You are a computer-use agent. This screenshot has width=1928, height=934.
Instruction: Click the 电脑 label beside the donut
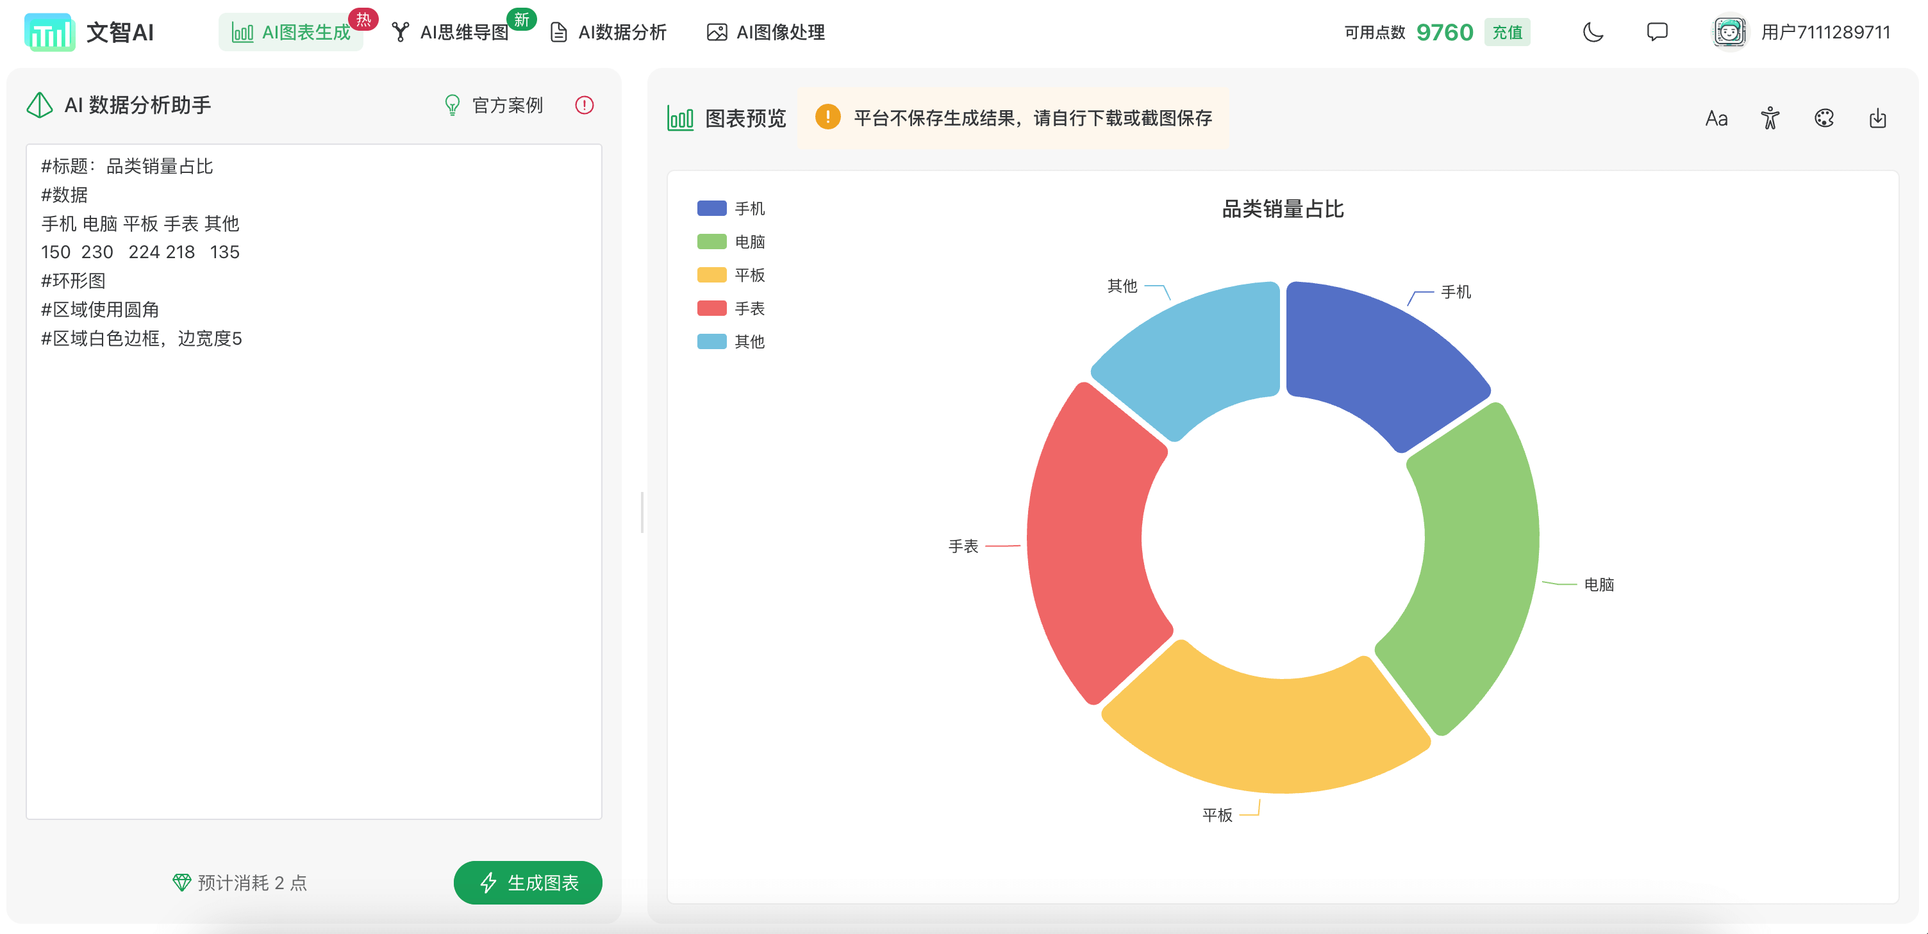tap(1599, 585)
